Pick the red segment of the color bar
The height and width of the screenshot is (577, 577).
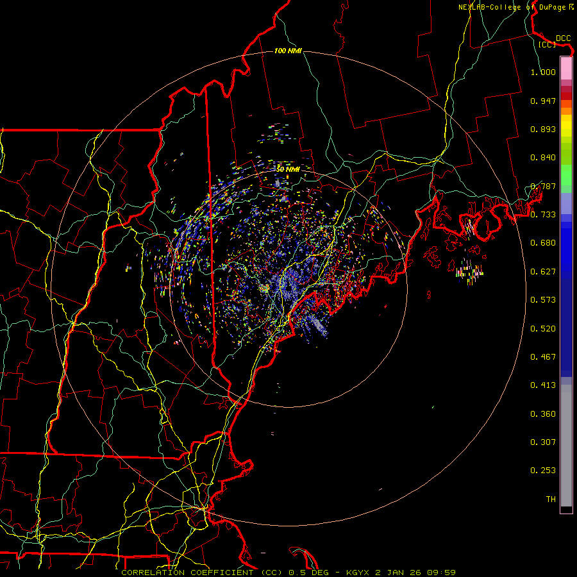point(566,96)
